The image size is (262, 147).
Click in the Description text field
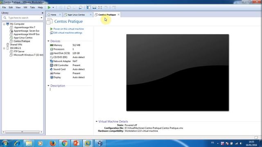coord(70,89)
